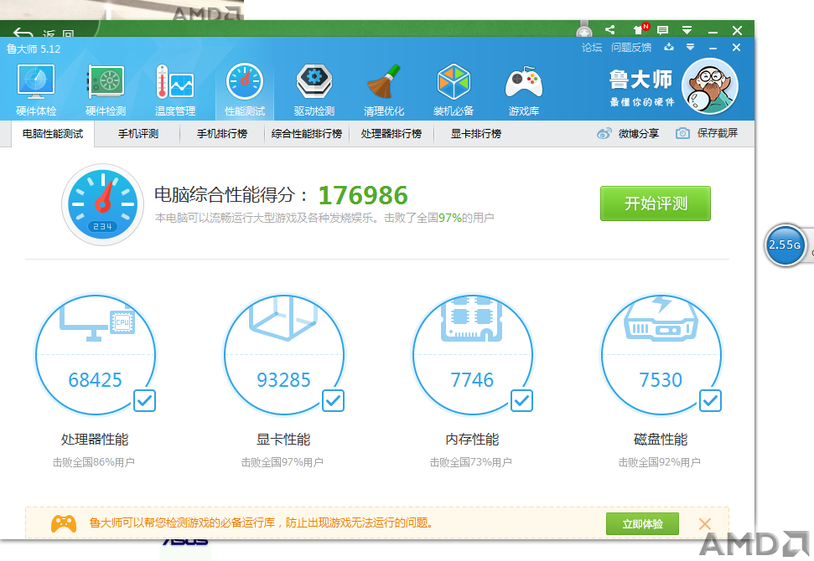
Task: Switch to the 电脑性能测试 tab
Action: [x=53, y=134]
